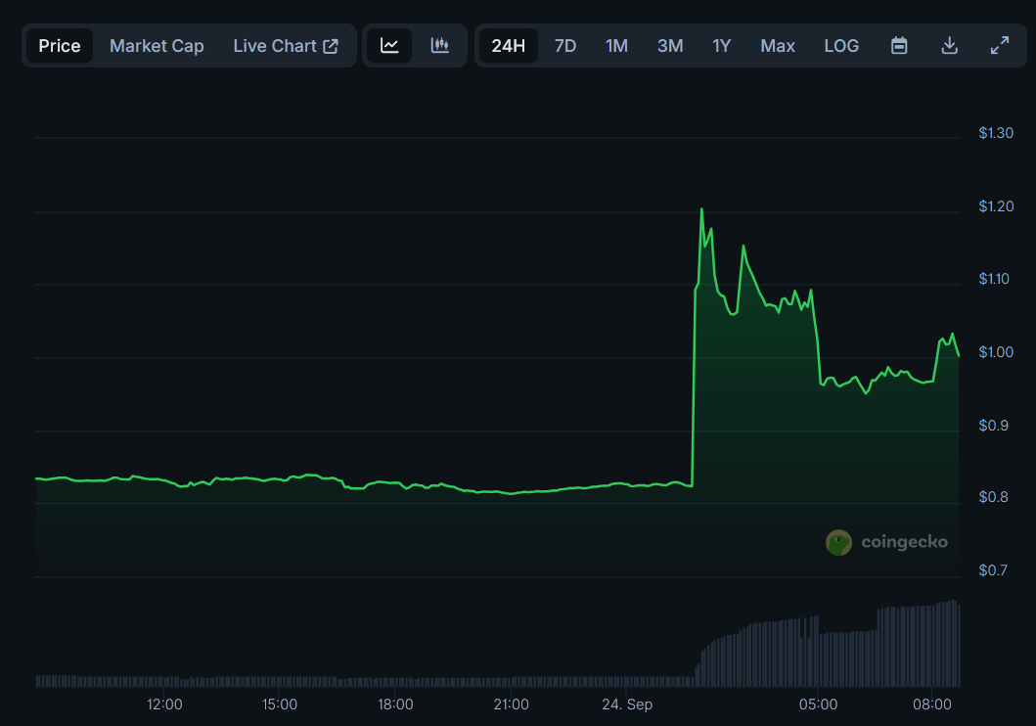Screen dimensions: 1036x726
Task: Click the $1.20 price peak on chart
Action: tap(701, 209)
